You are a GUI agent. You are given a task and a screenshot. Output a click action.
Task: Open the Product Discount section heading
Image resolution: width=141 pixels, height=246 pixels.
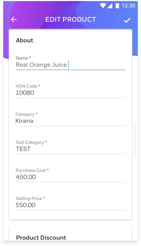pos(41,238)
